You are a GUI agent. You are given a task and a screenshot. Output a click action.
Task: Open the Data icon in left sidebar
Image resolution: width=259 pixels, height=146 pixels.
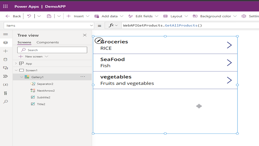coord(5,60)
